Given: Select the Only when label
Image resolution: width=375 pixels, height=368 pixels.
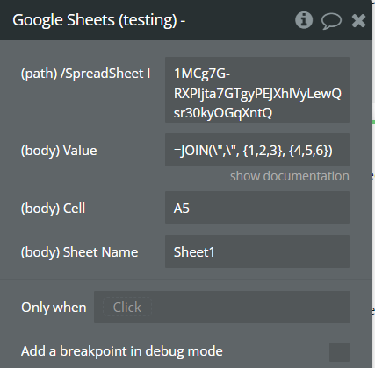Looking at the screenshot, I should tap(54, 308).
